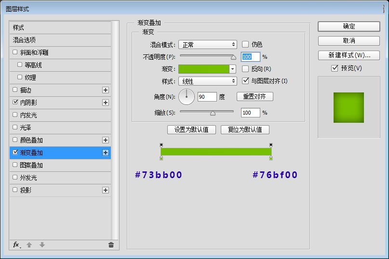Select the 外发光 style entry
The width and height of the screenshot is (389, 259).
(28, 178)
